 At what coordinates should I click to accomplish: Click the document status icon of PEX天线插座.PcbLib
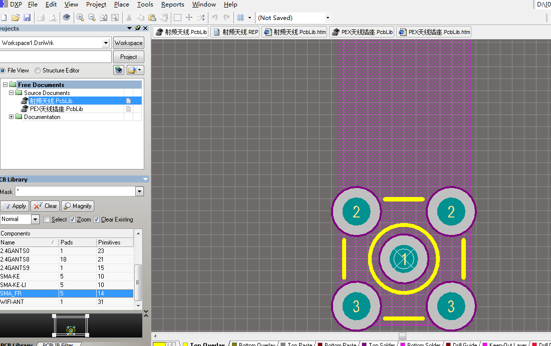point(129,109)
